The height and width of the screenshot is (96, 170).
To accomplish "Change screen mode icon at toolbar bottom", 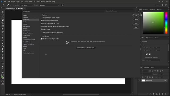I will tap(3, 84).
